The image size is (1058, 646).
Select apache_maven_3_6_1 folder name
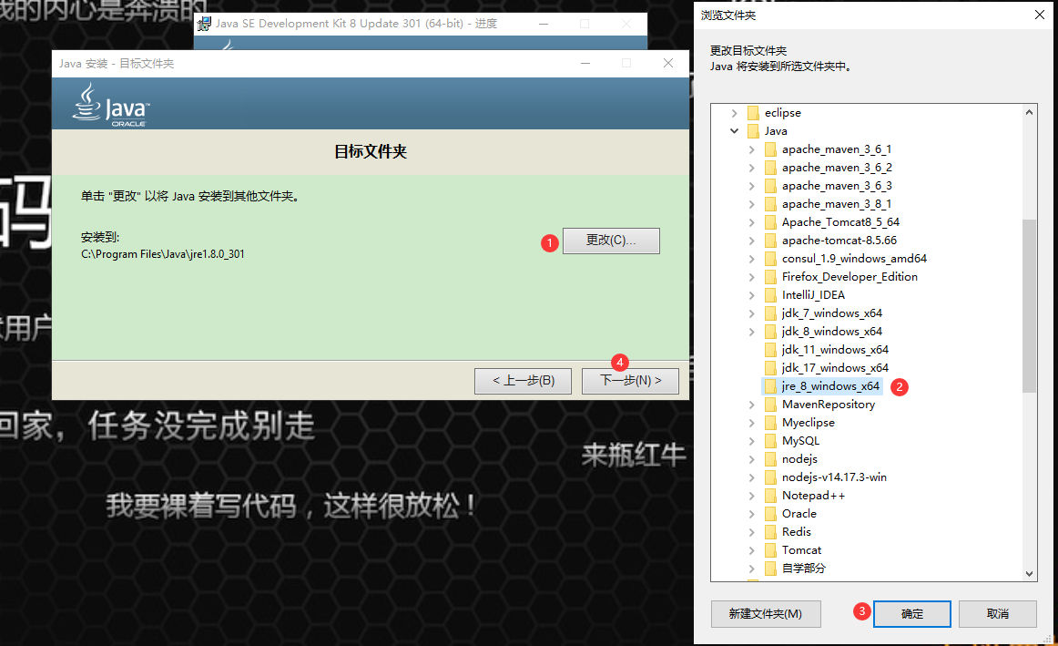pos(837,149)
